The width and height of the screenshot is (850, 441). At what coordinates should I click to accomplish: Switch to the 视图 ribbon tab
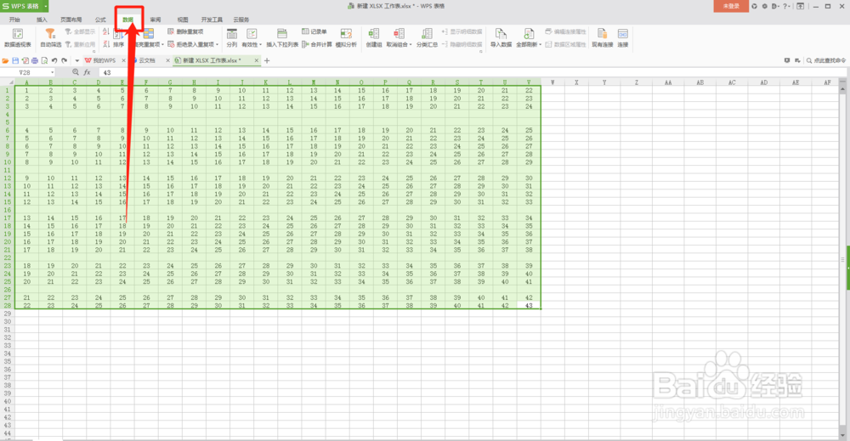[x=183, y=20]
